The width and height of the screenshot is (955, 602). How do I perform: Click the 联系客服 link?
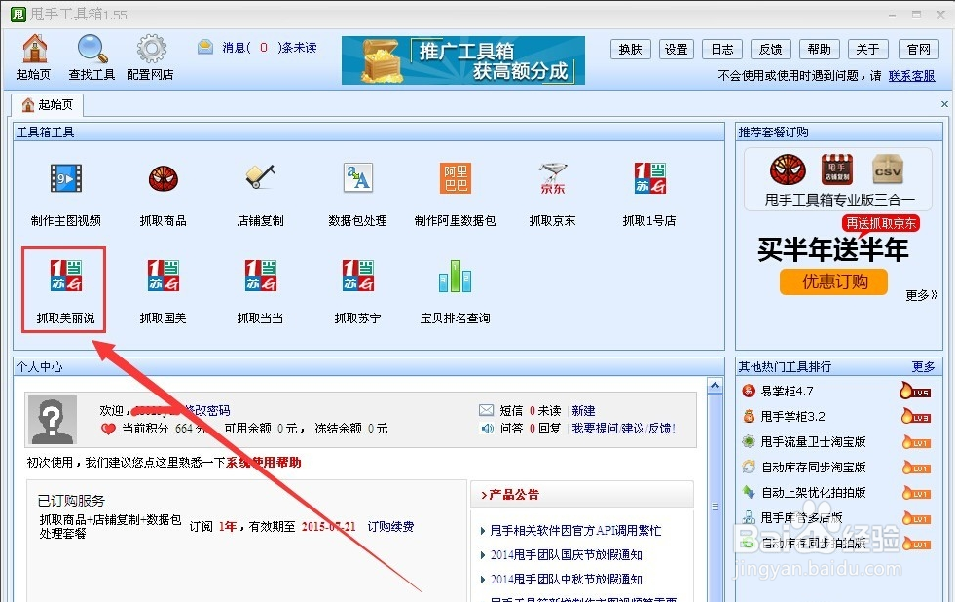pyautogui.click(x=911, y=76)
